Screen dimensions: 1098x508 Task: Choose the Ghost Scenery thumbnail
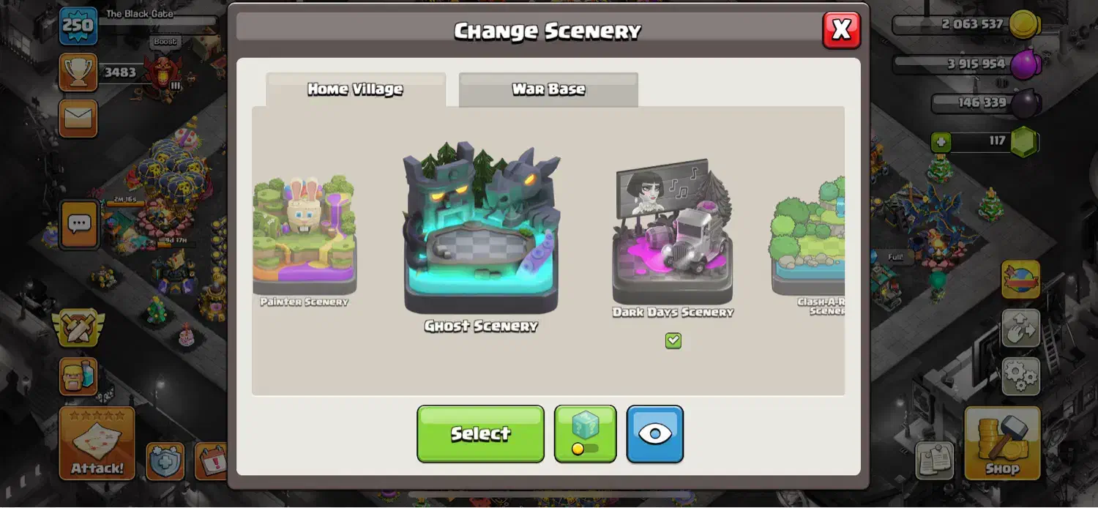pos(481,236)
